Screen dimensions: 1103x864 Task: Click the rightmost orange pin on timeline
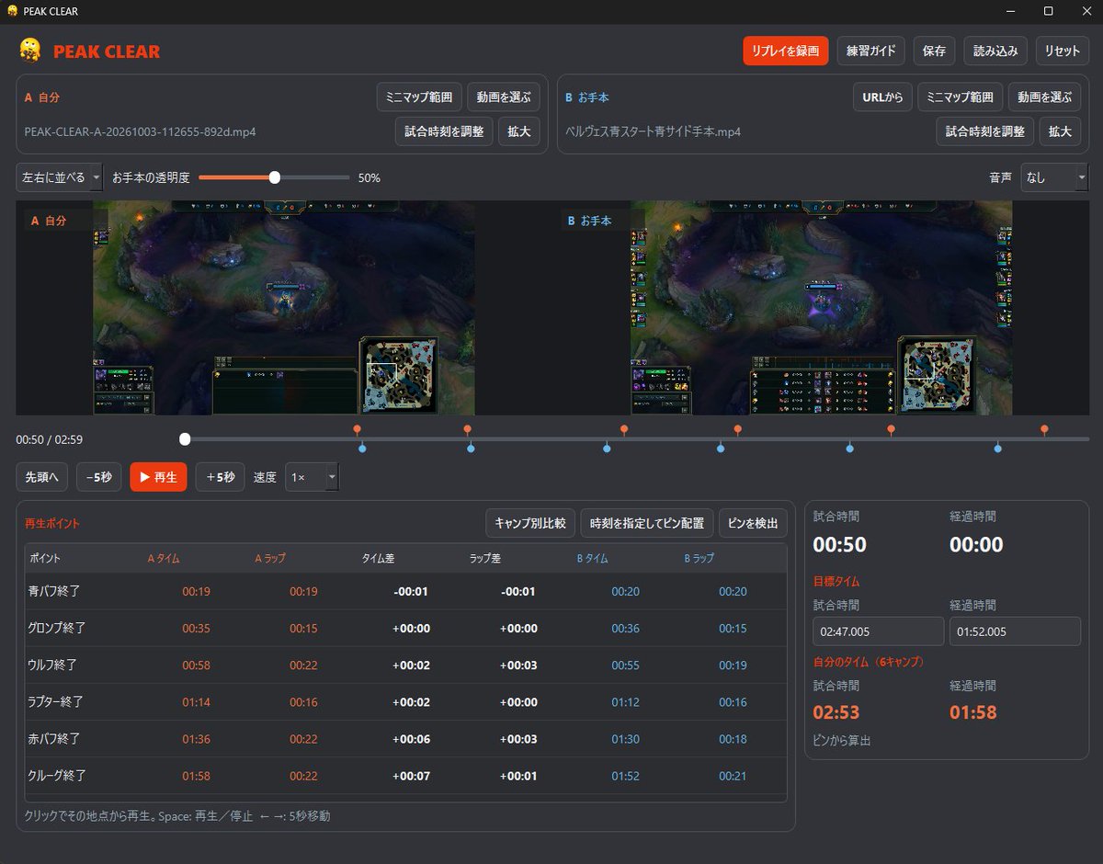click(x=1044, y=429)
